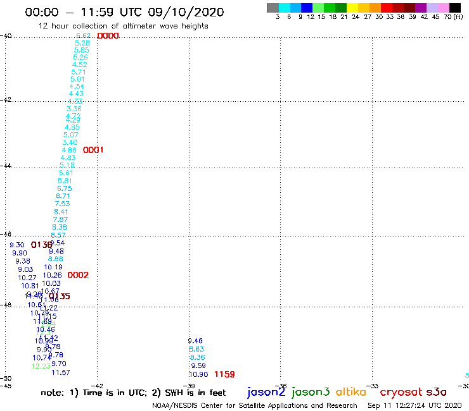The width and height of the screenshot is (469, 411).
Task: Select the 9.03 wave height reading
Action: pos(25,269)
